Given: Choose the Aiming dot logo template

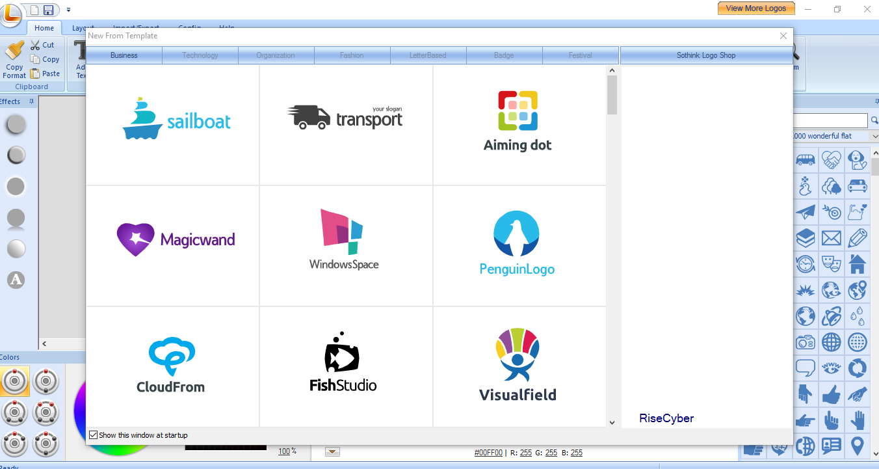Looking at the screenshot, I should (520, 125).
